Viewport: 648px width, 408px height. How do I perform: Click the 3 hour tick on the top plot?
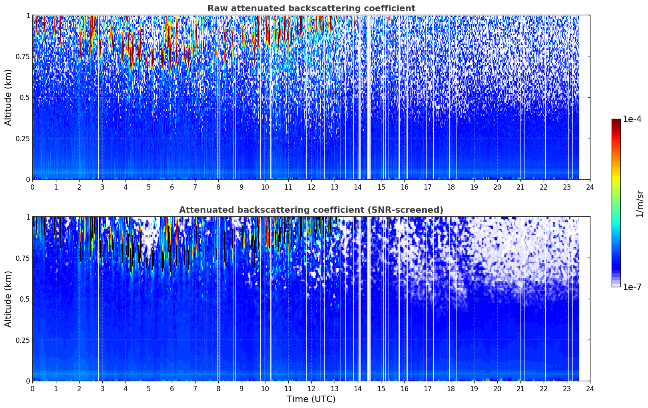point(102,187)
